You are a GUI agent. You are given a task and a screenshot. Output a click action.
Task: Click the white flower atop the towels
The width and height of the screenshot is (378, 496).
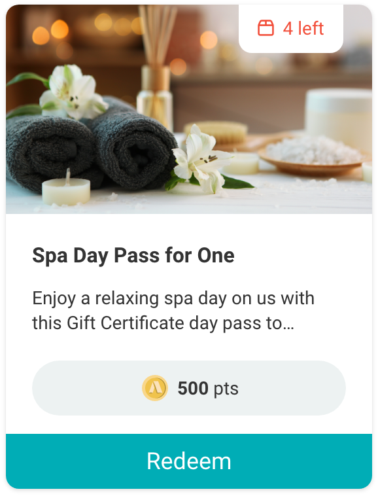point(73,91)
